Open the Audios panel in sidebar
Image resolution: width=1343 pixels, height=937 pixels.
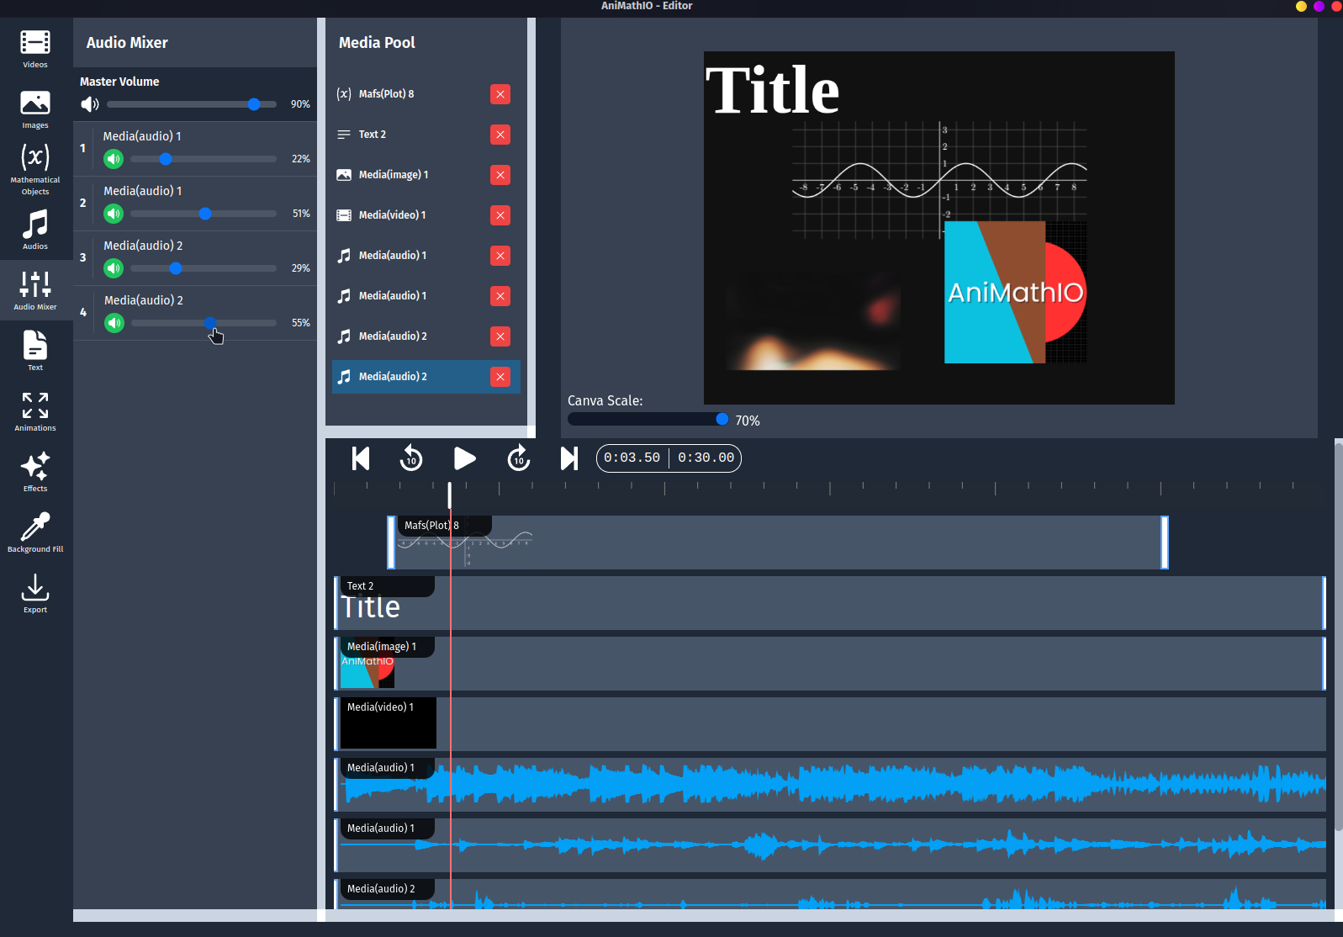[35, 230]
